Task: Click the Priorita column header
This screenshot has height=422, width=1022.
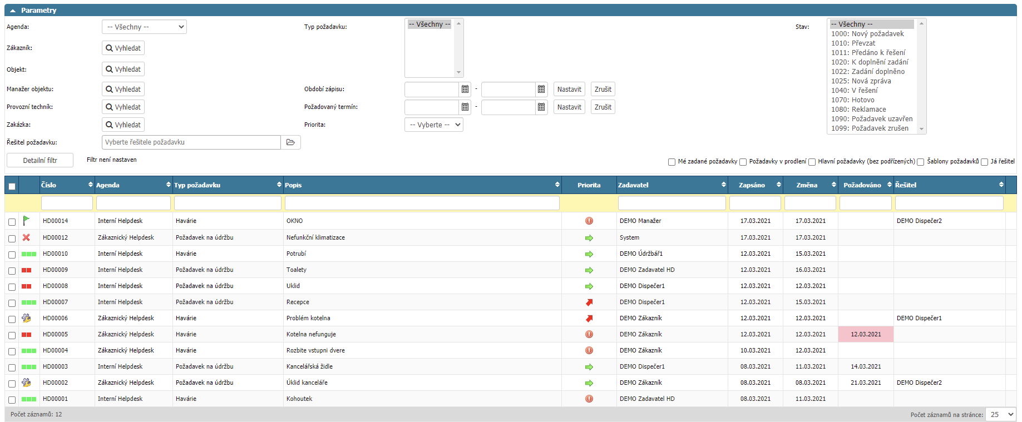Action: [x=589, y=185]
